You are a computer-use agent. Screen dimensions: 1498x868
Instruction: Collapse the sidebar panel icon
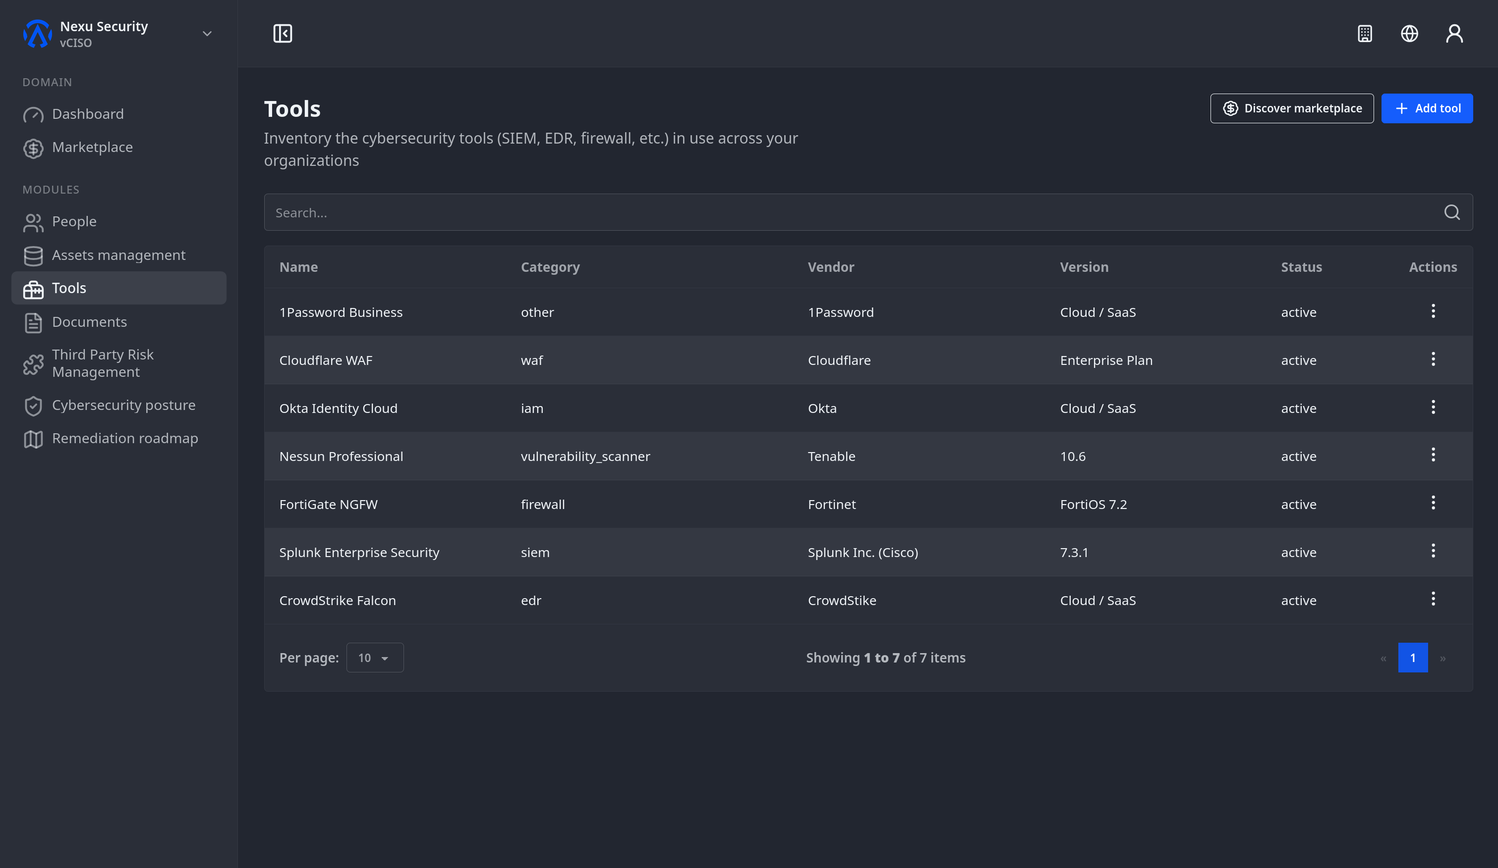coord(283,33)
